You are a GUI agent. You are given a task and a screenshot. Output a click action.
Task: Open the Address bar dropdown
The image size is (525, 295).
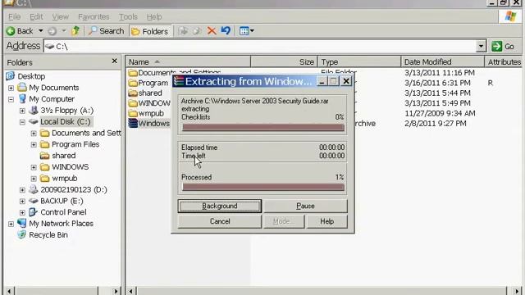click(x=481, y=46)
